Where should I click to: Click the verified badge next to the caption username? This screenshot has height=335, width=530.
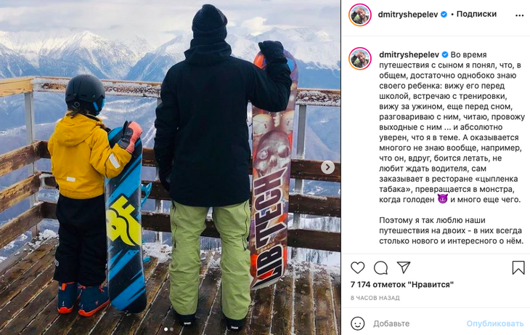point(445,55)
